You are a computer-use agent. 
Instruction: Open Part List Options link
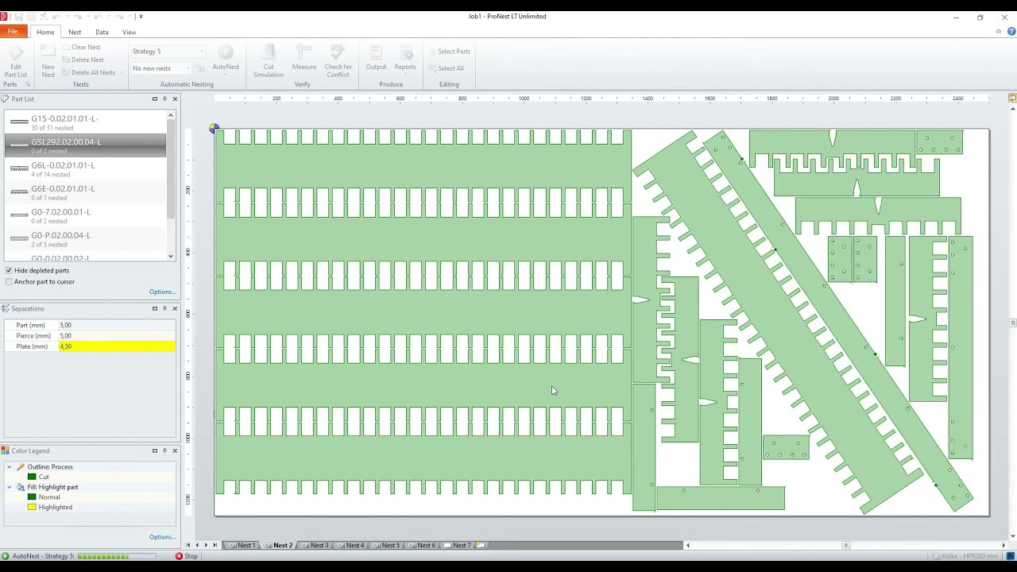click(162, 292)
